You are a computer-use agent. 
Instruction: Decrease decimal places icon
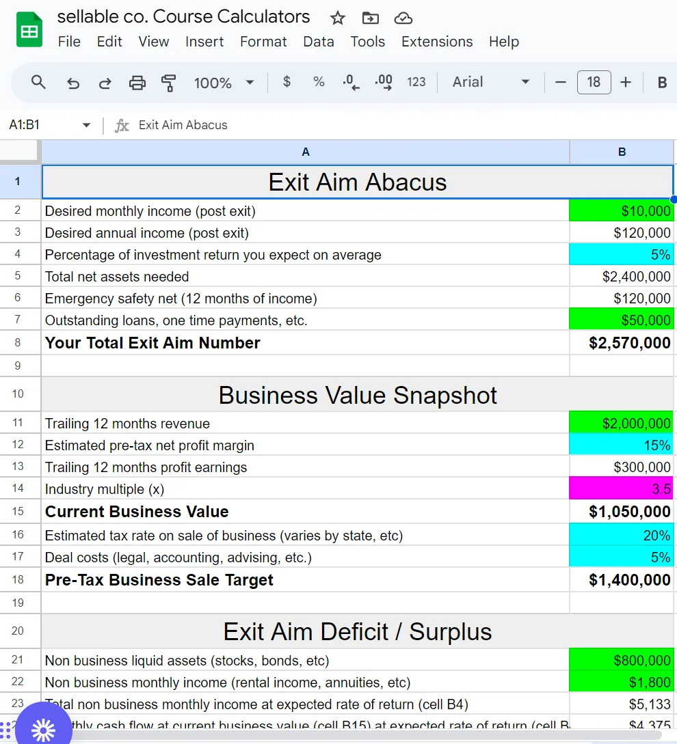(x=351, y=82)
